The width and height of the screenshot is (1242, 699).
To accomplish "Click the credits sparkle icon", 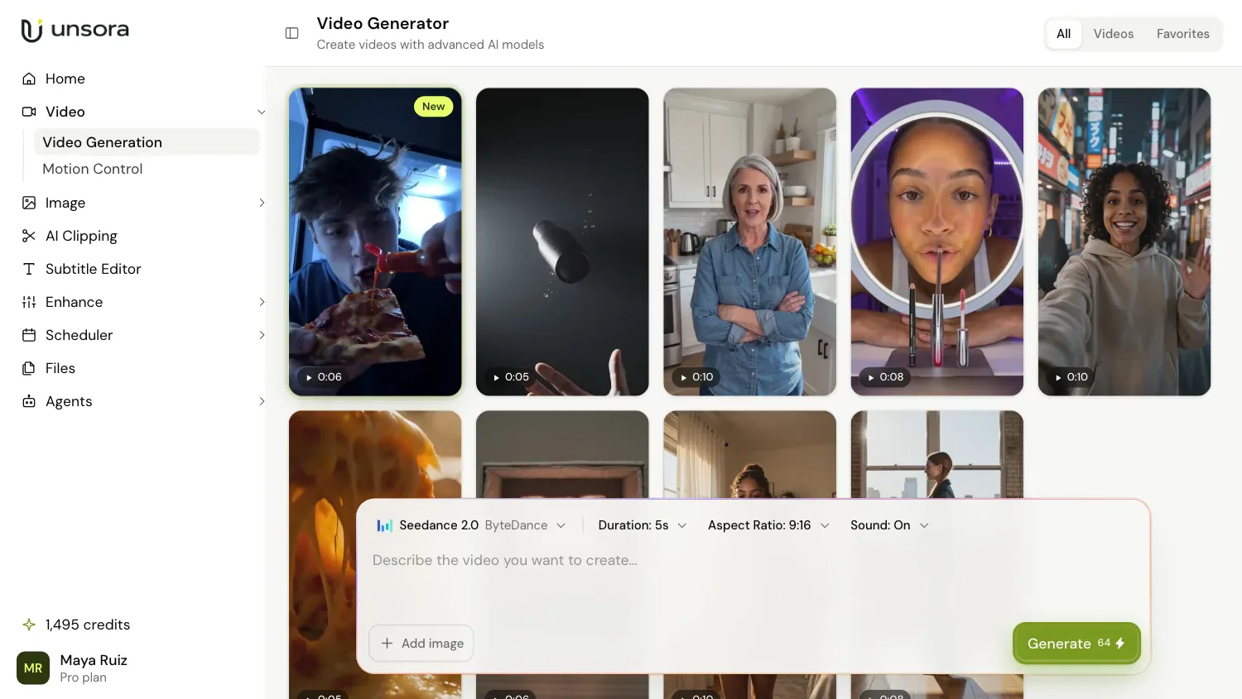I will pyautogui.click(x=29, y=625).
